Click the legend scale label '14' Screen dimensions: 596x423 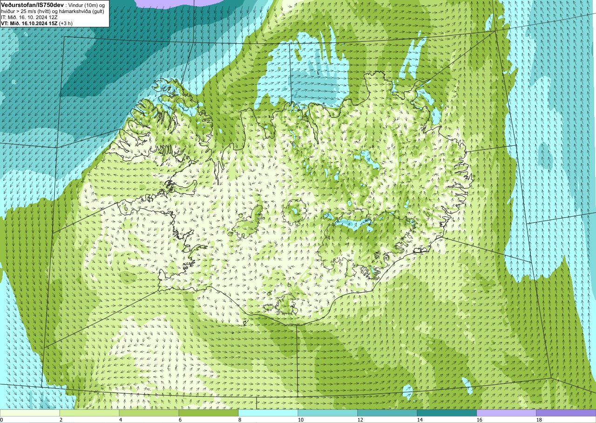[420, 420]
